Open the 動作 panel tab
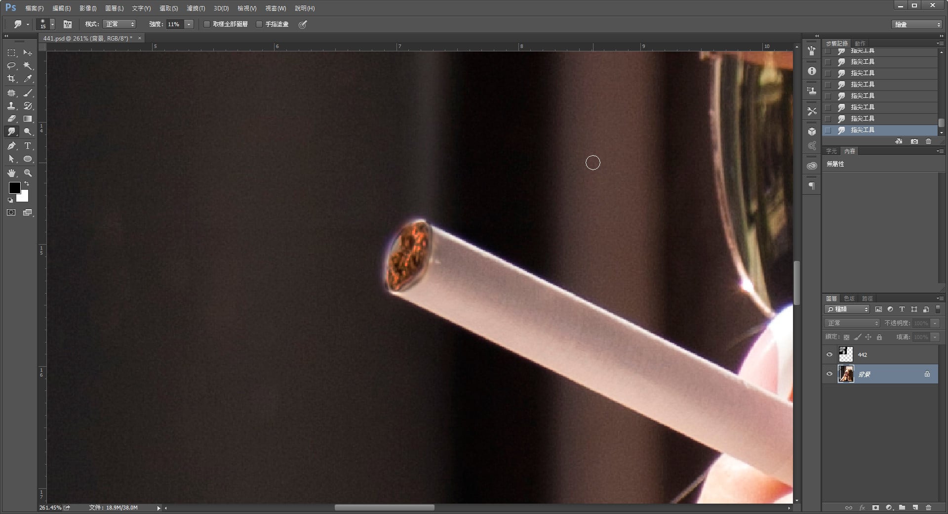 tap(860, 43)
